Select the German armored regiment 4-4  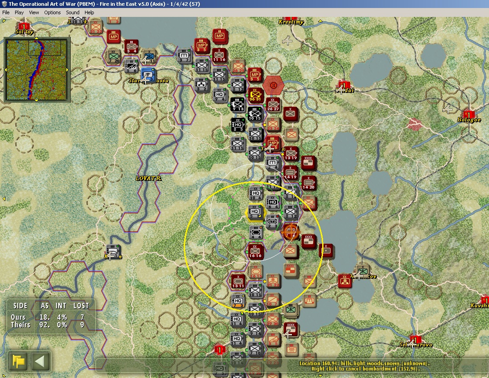256,233
